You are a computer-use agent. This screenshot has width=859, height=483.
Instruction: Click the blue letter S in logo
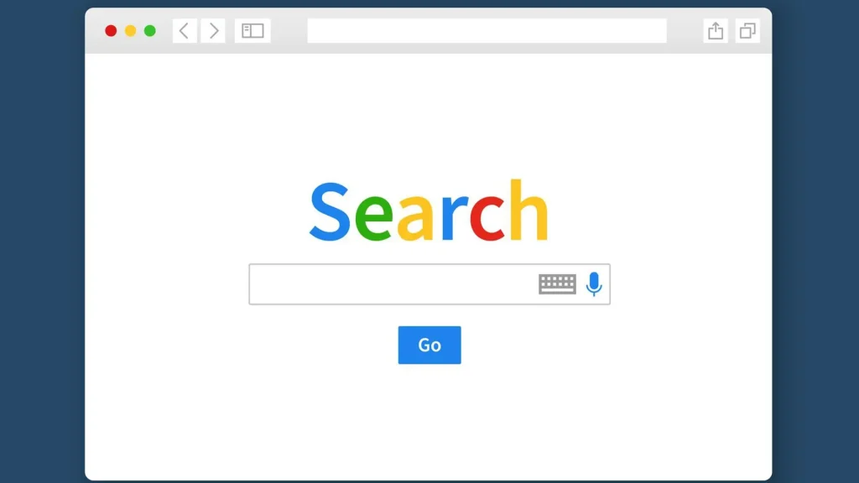tap(330, 212)
